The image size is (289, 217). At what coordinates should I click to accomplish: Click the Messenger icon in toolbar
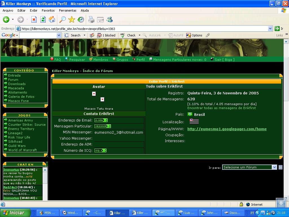pos(110,19)
